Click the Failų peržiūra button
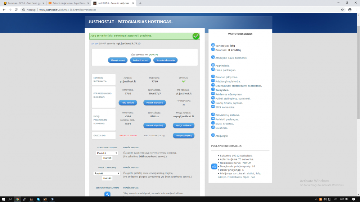 point(128,103)
